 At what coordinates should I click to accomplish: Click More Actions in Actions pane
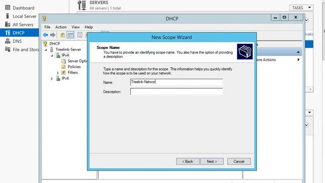pyautogui.click(x=266, y=60)
